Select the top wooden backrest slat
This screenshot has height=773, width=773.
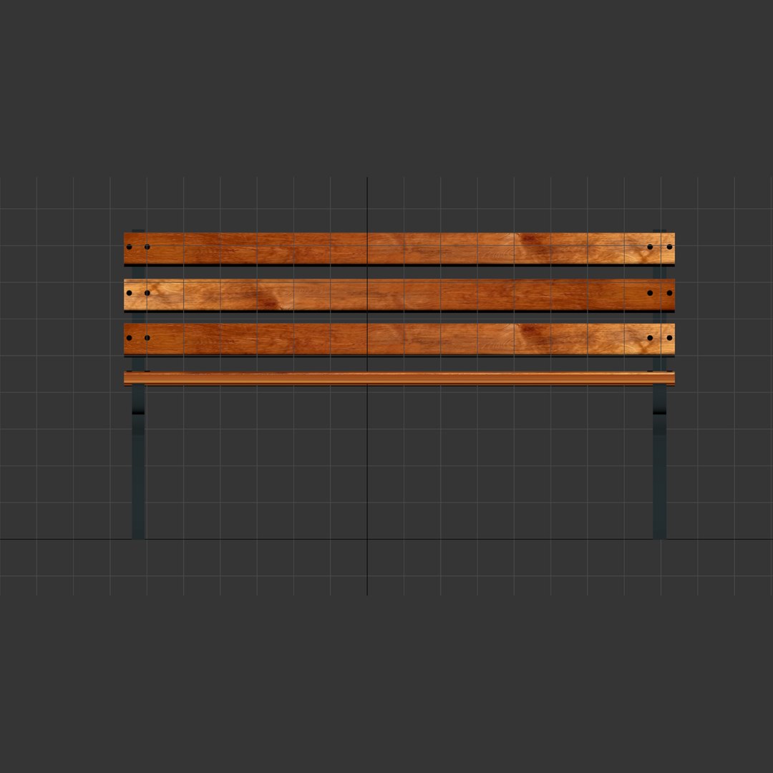pyautogui.click(x=399, y=248)
